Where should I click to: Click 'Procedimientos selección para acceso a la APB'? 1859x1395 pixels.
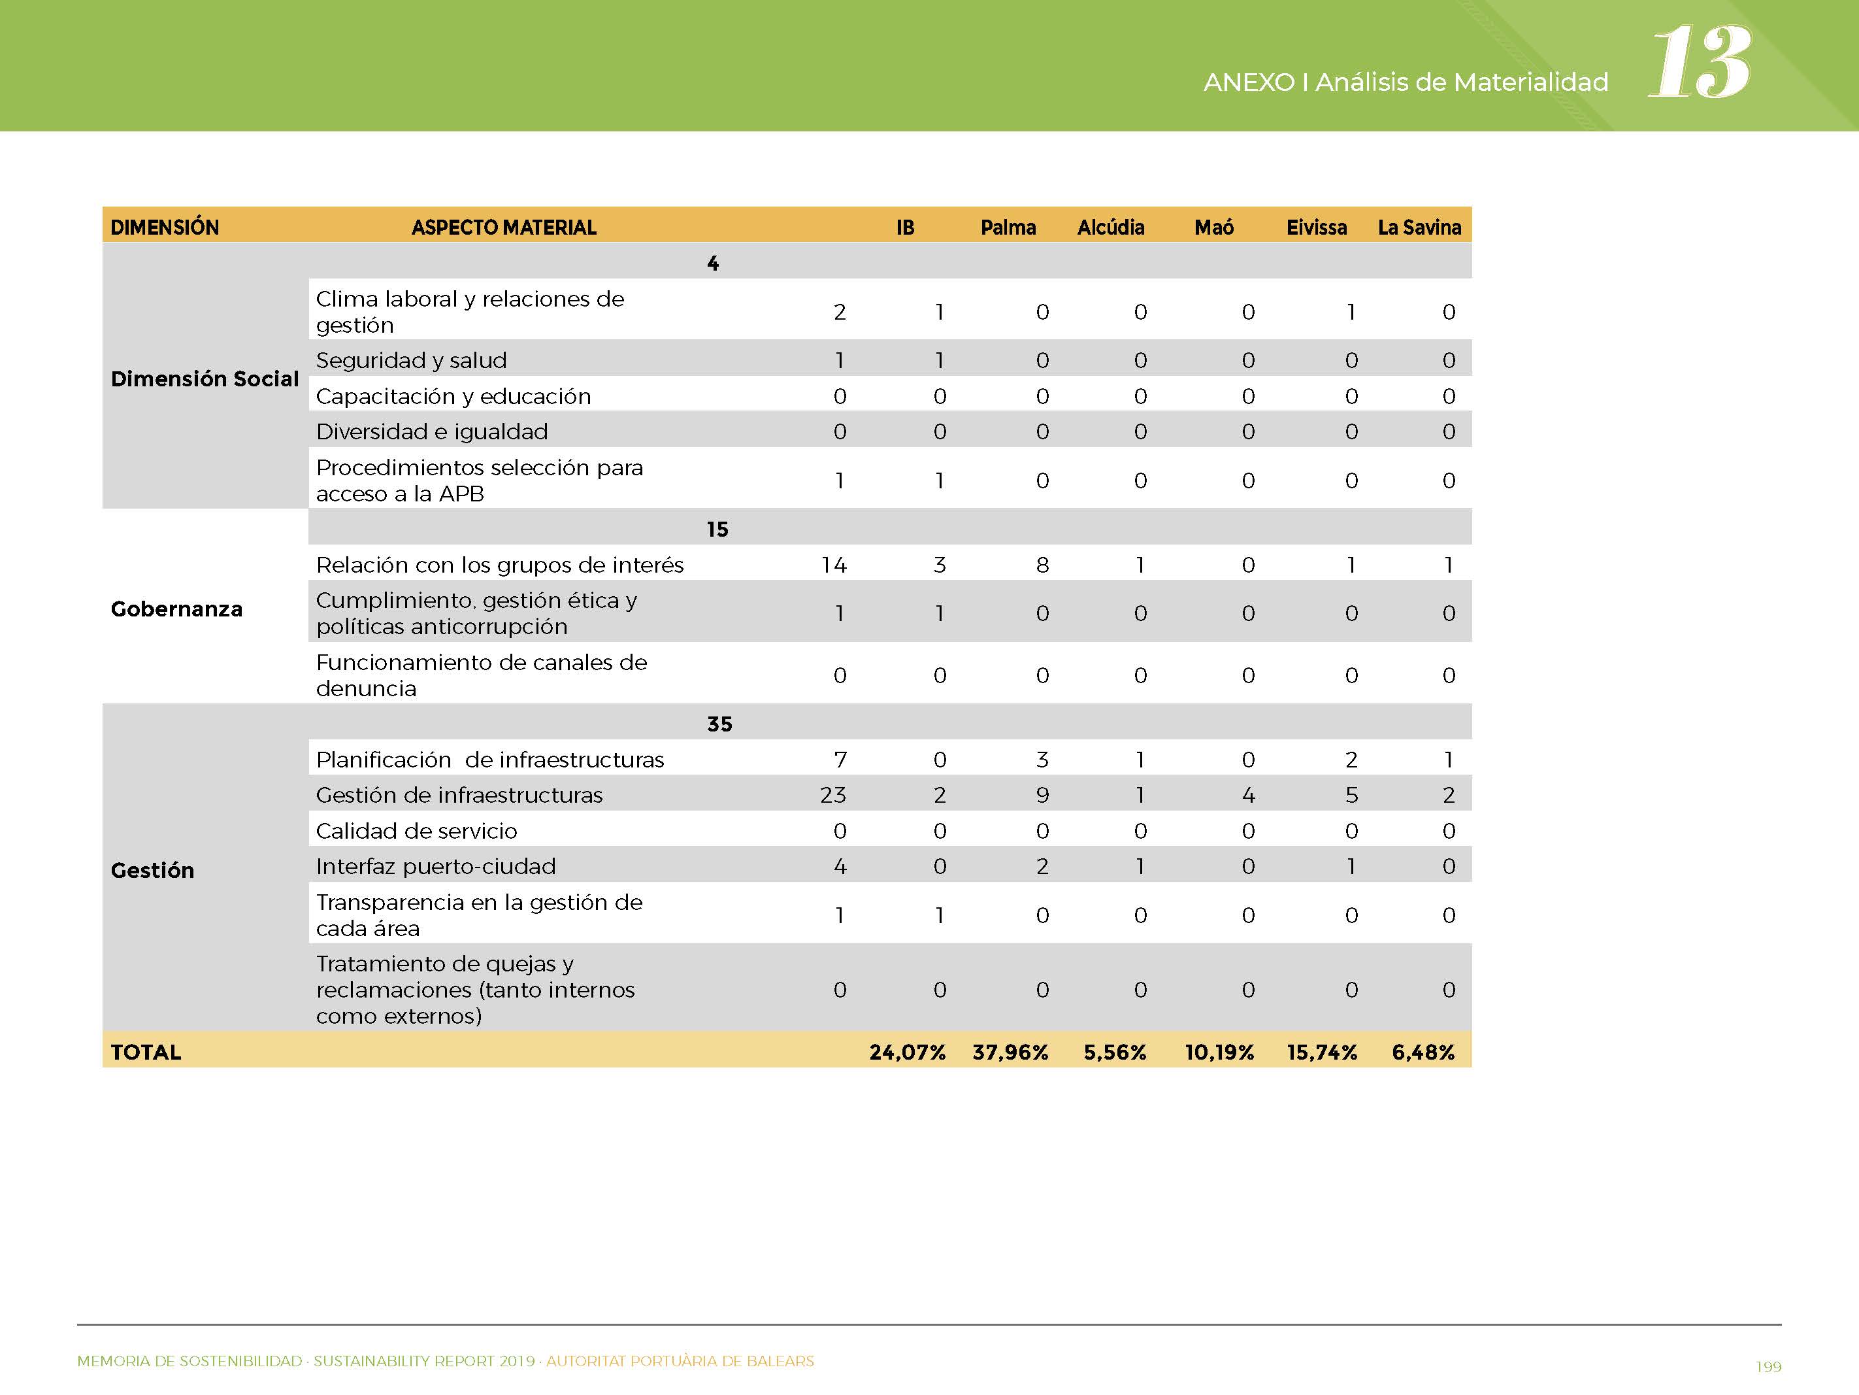tap(479, 480)
